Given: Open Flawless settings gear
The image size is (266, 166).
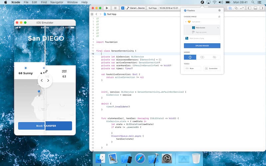Looking at the screenshot, I should point(219,11).
